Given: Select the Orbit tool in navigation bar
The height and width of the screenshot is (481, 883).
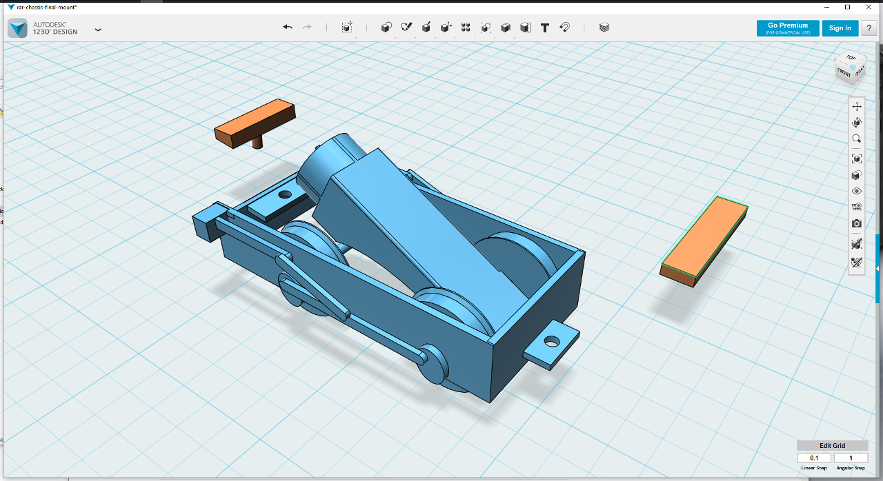Looking at the screenshot, I should [x=857, y=123].
